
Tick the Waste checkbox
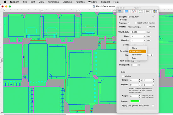148,27
